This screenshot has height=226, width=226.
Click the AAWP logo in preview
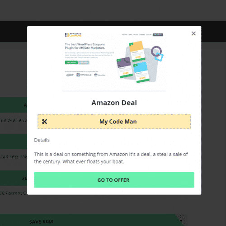[x=70, y=75]
